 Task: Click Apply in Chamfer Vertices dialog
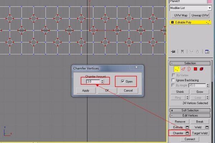[86, 90]
